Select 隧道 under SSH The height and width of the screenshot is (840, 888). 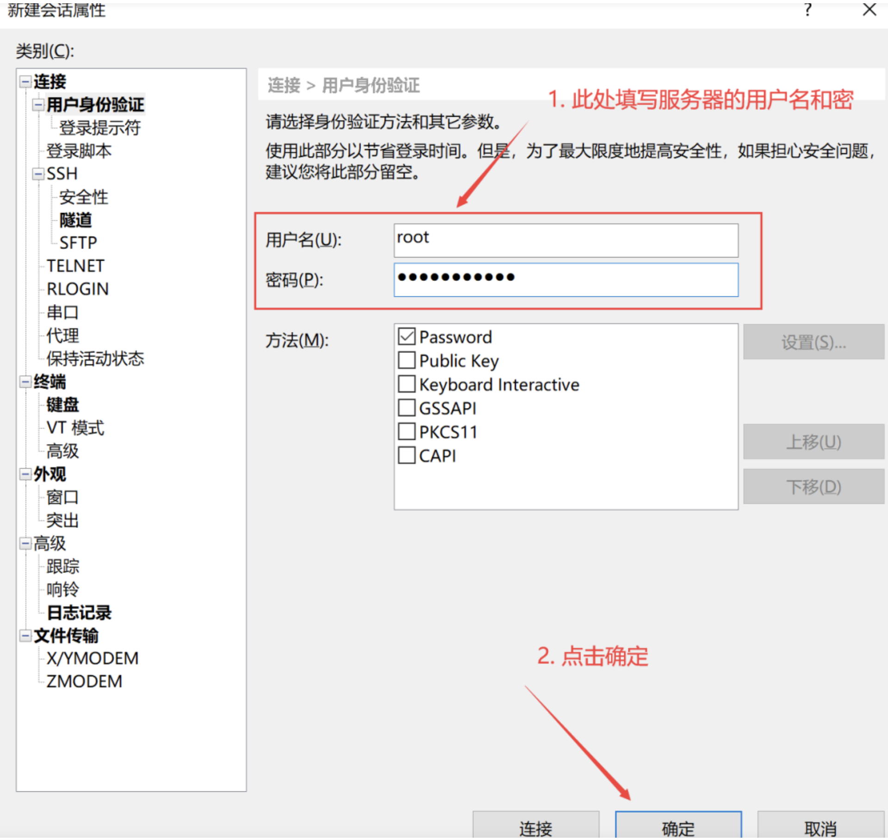point(76,220)
